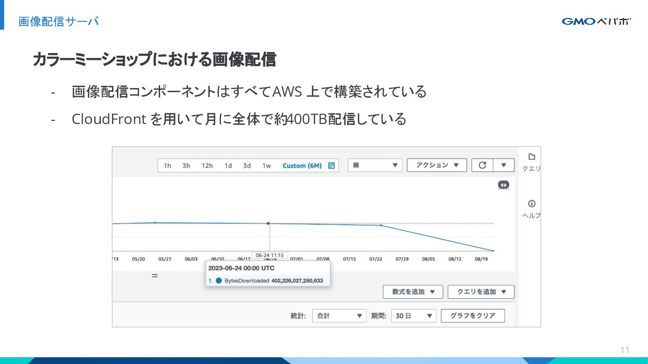648x364 pixels.
Task: Select the 1w time range
Action: (x=267, y=166)
